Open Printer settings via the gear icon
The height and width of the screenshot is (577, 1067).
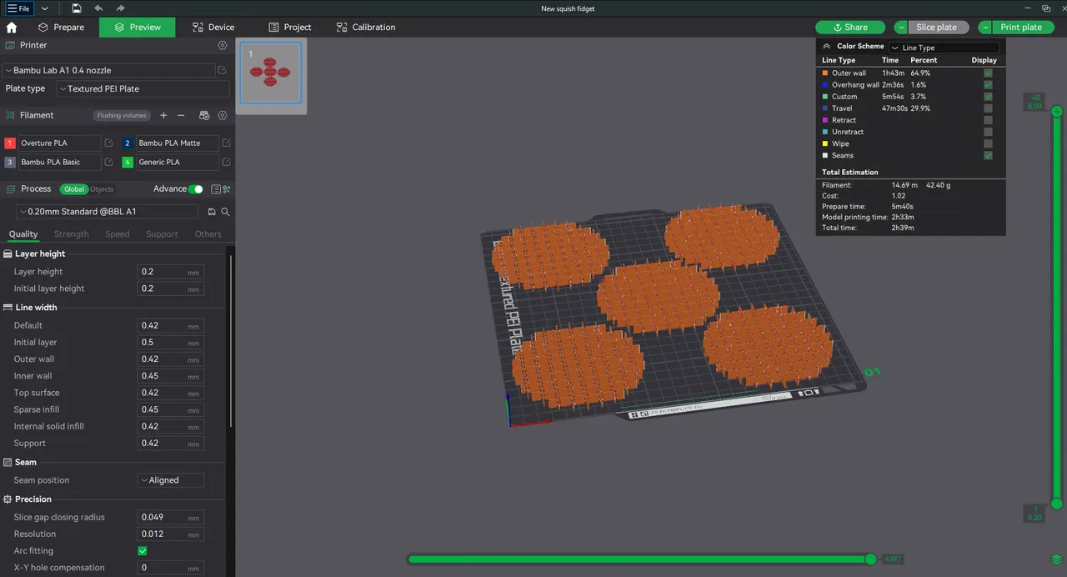(x=222, y=45)
